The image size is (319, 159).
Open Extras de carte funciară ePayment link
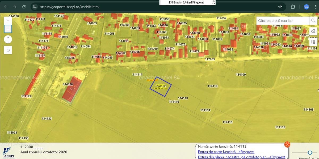pyautogui.click(x=226, y=152)
